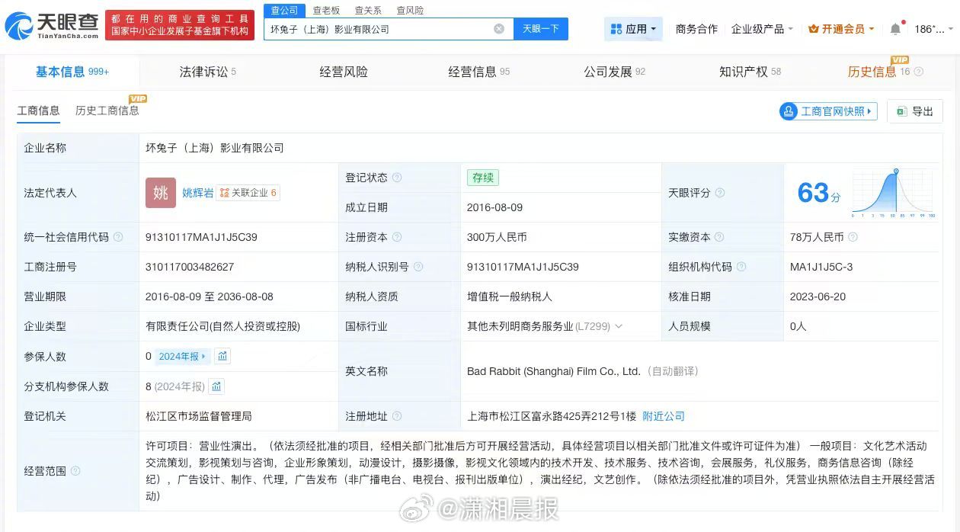The height and width of the screenshot is (532, 960).
Task: Select the 基本信息 tab
Action: (x=72, y=72)
